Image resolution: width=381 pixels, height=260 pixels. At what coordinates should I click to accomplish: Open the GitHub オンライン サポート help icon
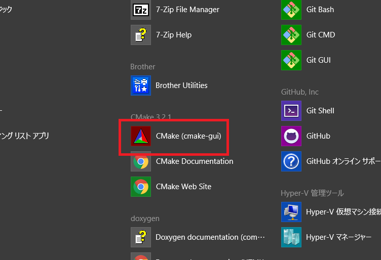click(x=291, y=161)
